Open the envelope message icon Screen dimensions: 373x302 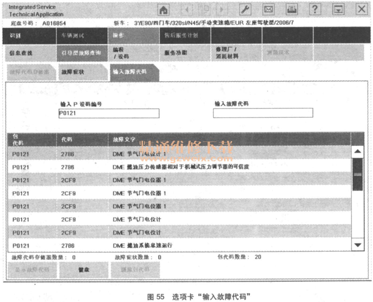[268, 10]
